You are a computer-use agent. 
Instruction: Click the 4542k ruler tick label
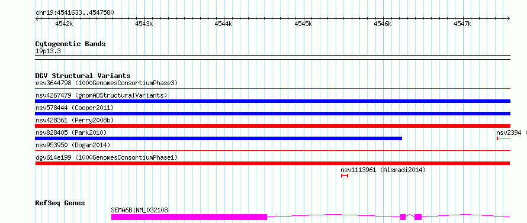(64, 24)
